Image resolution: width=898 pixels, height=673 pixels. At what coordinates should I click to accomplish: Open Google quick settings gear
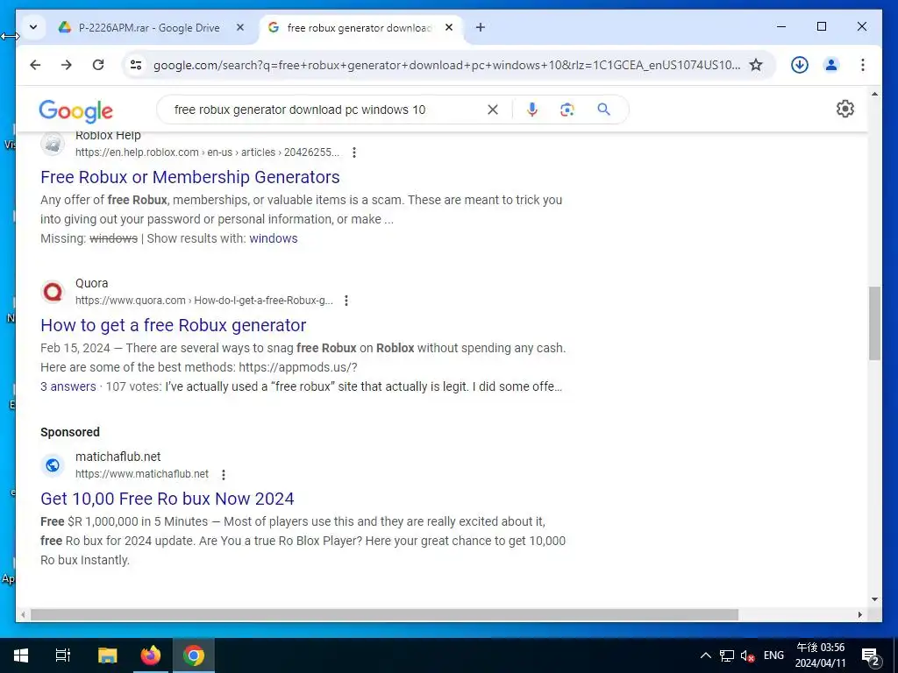tap(845, 109)
